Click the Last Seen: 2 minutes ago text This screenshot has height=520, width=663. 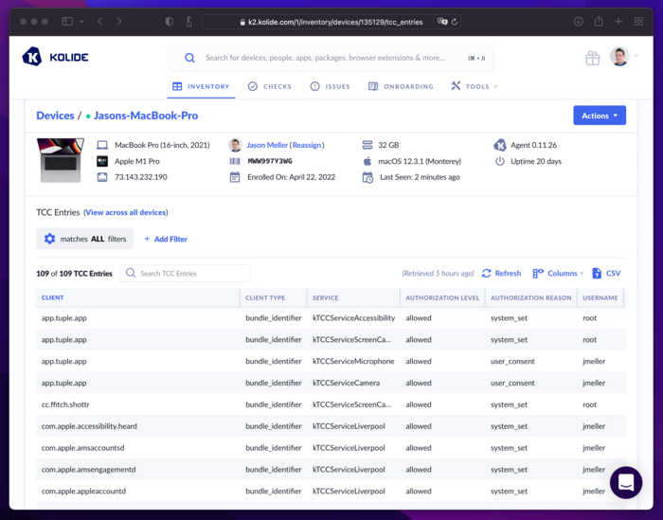(420, 177)
